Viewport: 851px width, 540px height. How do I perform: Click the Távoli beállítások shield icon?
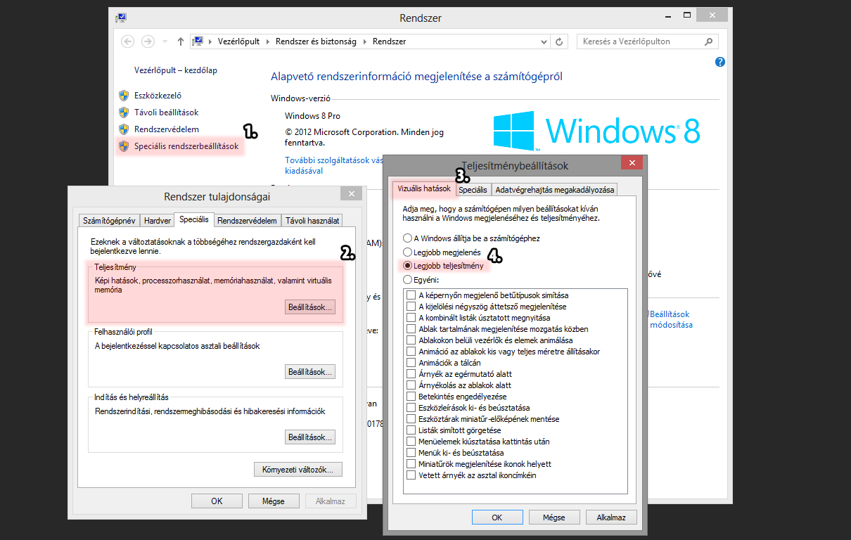pos(124,112)
